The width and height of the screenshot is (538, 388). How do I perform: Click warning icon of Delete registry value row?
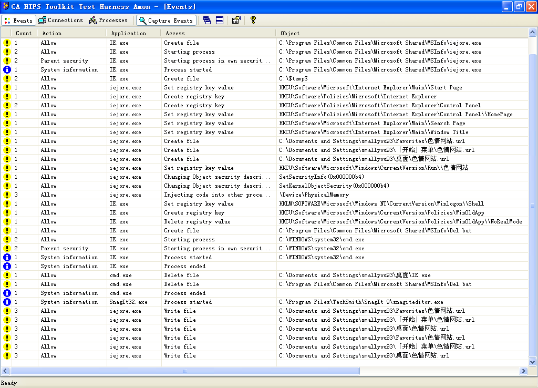tap(7, 221)
